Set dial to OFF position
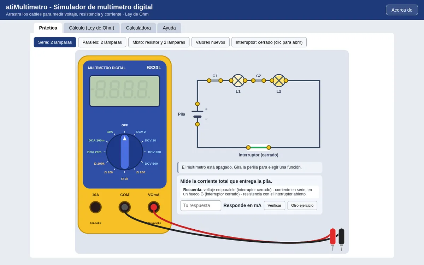This screenshot has height=265, width=424. pyautogui.click(x=125, y=125)
